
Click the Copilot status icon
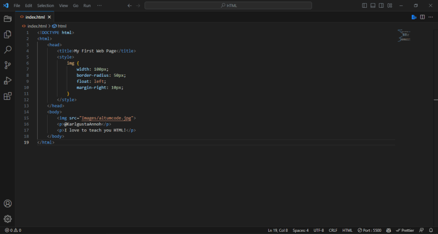click(x=389, y=230)
